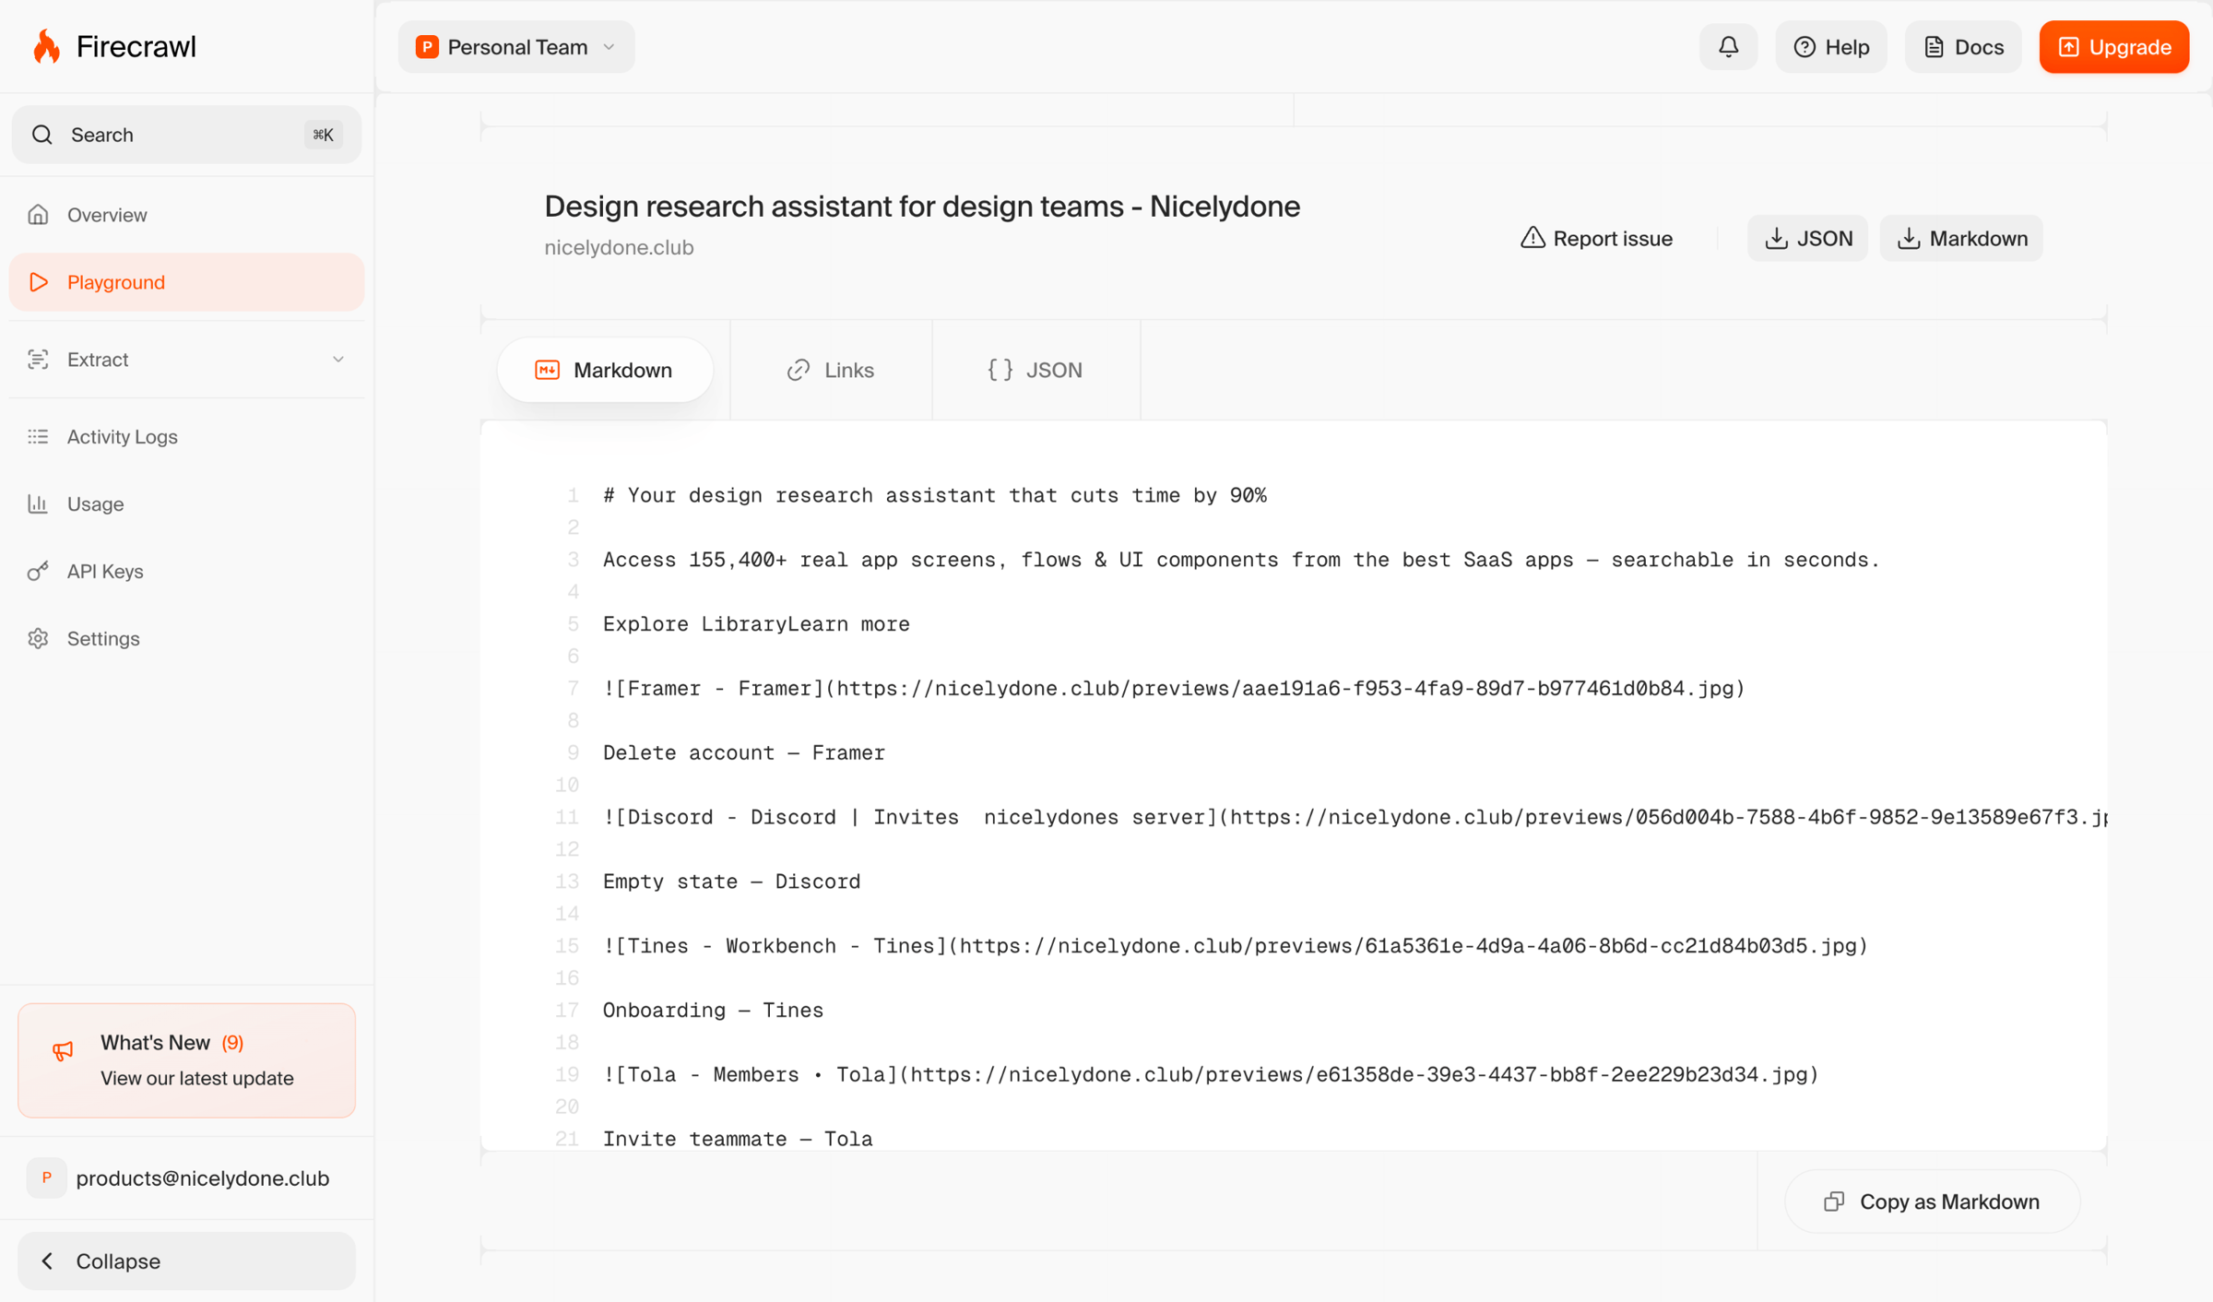Download result as Markdown
The height and width of the screenshot is (1302, 2213).
(x=1961, y=239)
